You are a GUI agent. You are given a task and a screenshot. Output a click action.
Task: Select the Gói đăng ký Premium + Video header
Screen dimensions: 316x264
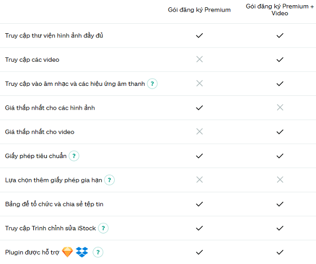point(280,9)
